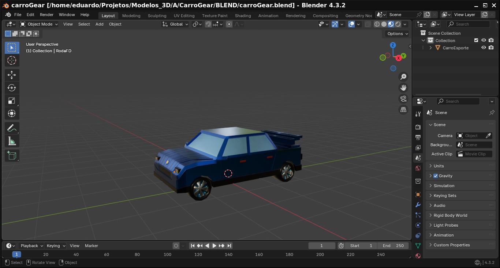Activate the Move tool

click(x=12, y=75)
